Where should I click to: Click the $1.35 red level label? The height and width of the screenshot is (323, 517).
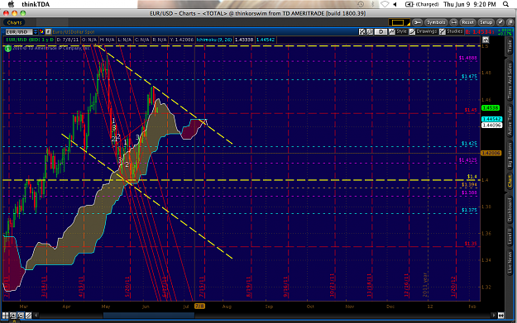[471, 244]
